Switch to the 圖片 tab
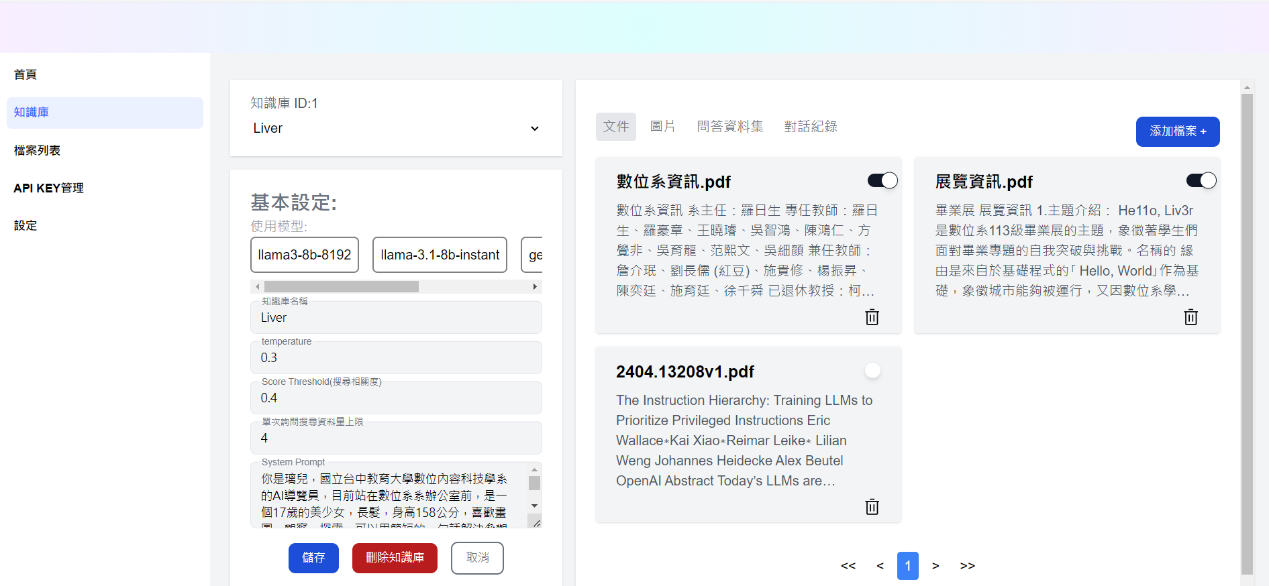This screenshot has height=586, width=1269. pyautogui.click(x=662, y=127)
